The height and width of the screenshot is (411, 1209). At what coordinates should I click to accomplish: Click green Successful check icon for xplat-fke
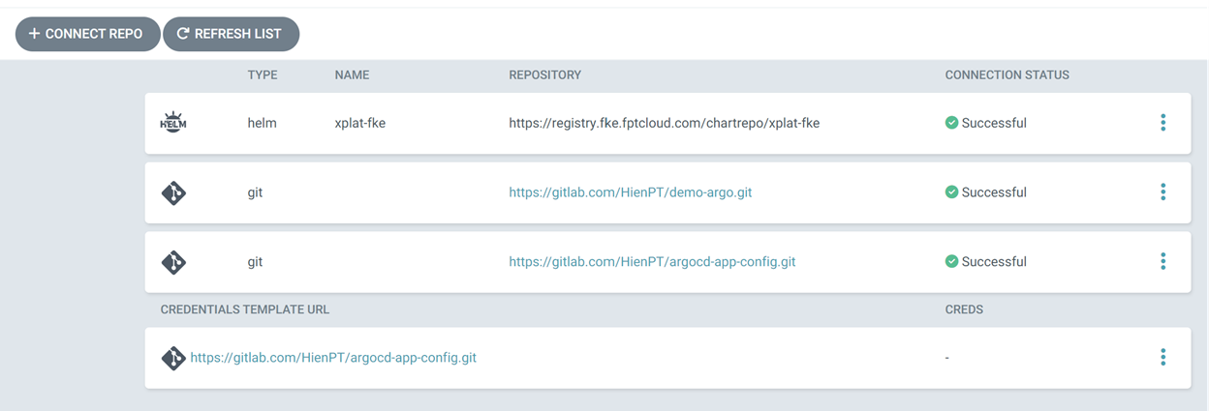[951, 123]
